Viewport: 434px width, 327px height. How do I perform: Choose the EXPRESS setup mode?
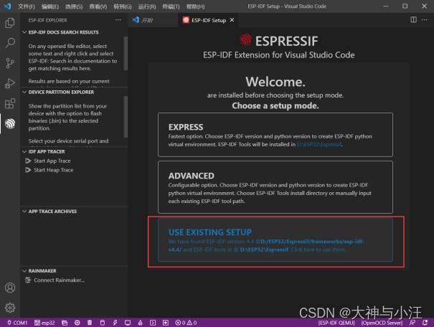275,135
